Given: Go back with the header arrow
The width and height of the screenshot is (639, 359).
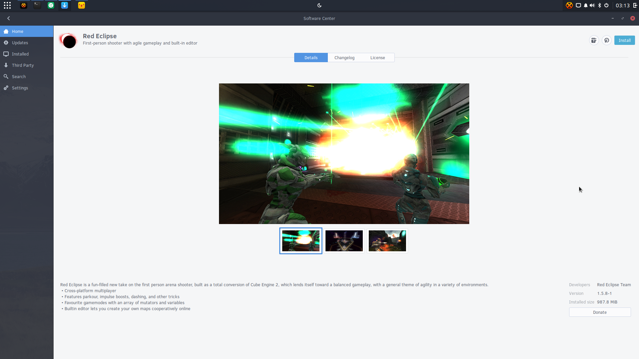Looking at the screenshot, I should click(9, 18).
